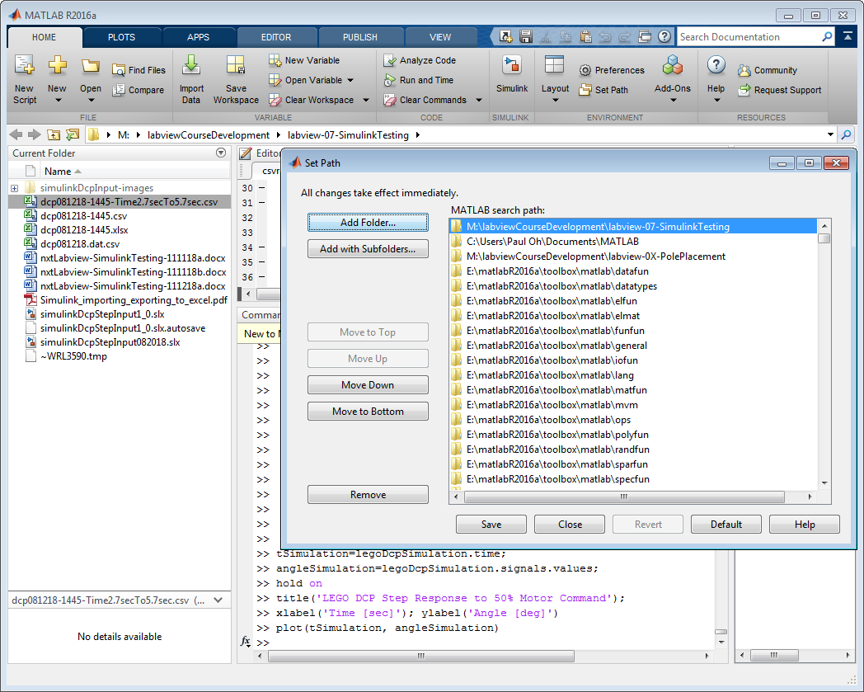Click Command Window horizontal scrollbar
Screen dimensions: 864x692
[x=421, y=657]
